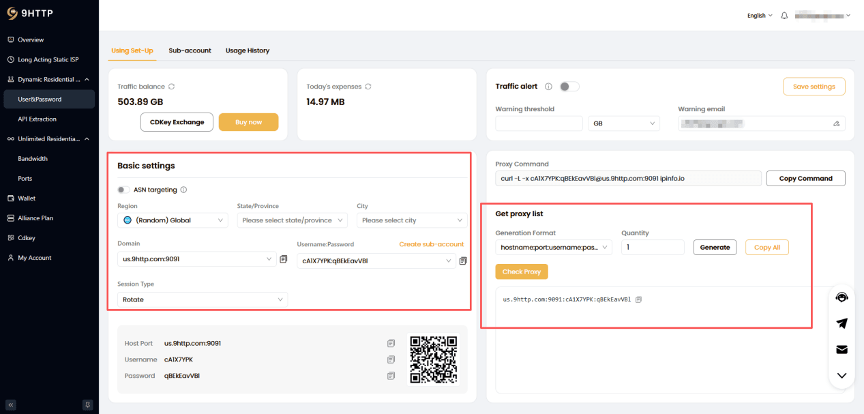Open the email envelope contact
Image resolution: width=864 pixels, height=414 pixels.
[842, 349]
